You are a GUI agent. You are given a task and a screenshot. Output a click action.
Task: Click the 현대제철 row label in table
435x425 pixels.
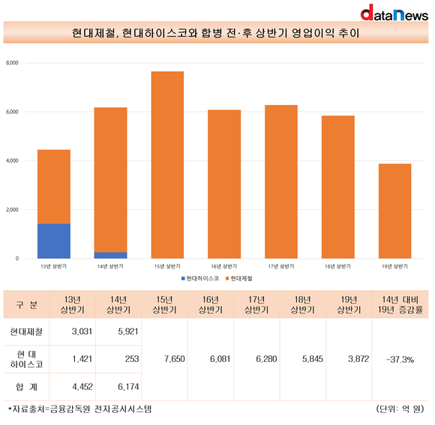[x=27, y=331]
